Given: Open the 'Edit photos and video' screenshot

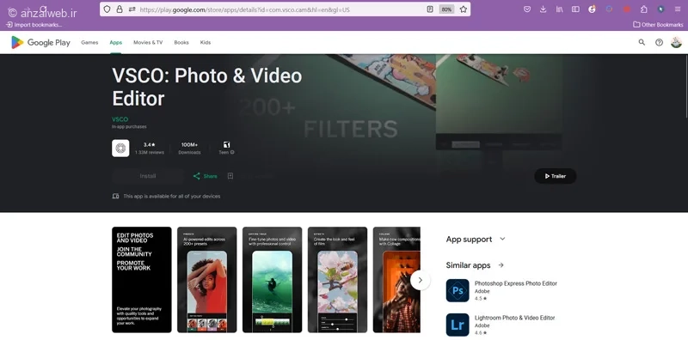Looking at the screenshot, I should point(142,280).
